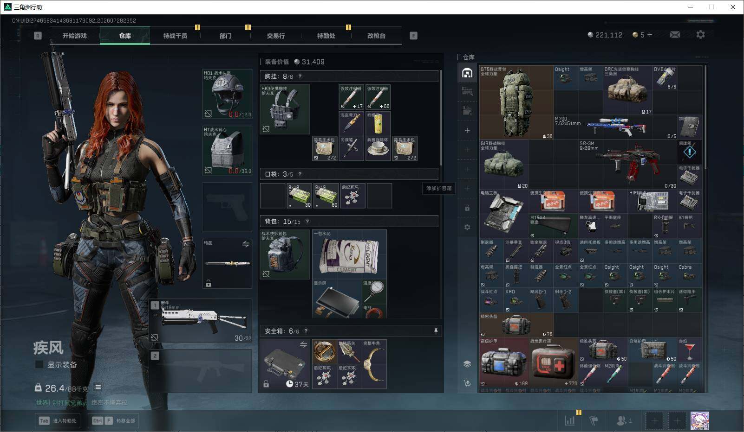Image resolution: width=744 pixels, height=432 pixels.
Task: Click the E key next-tab button
Action: pos(413,36)
